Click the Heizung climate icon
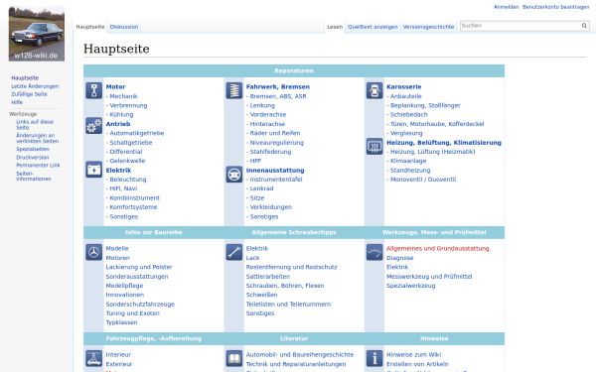596x372 pixels. pyautogui.click(x=374, y=146)
